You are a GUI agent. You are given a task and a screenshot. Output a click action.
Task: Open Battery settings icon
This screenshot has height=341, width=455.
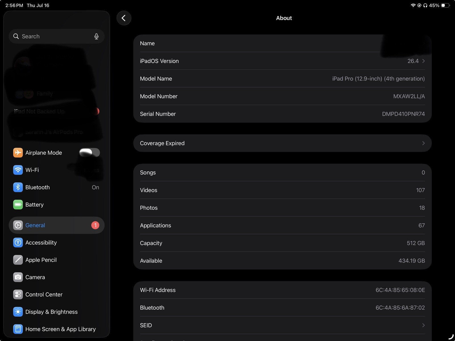coord(18,205)
